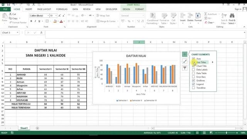Switch to the FORMULAS tab

(x=62, y=9)
